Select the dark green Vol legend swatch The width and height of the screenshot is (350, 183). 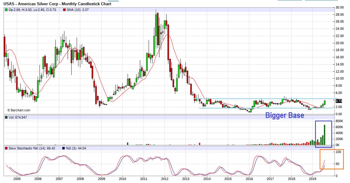tap(6, 117)
